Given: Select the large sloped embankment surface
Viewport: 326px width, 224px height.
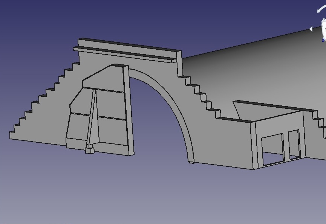Looking at the screenshot, I should click(x=256, y=68).
